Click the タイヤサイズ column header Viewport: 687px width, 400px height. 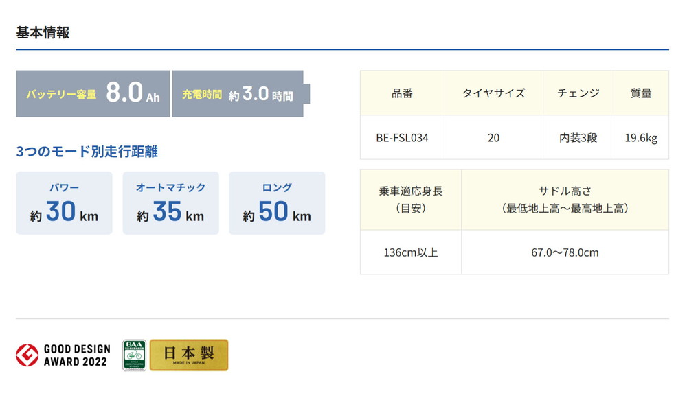click(493, 93)
